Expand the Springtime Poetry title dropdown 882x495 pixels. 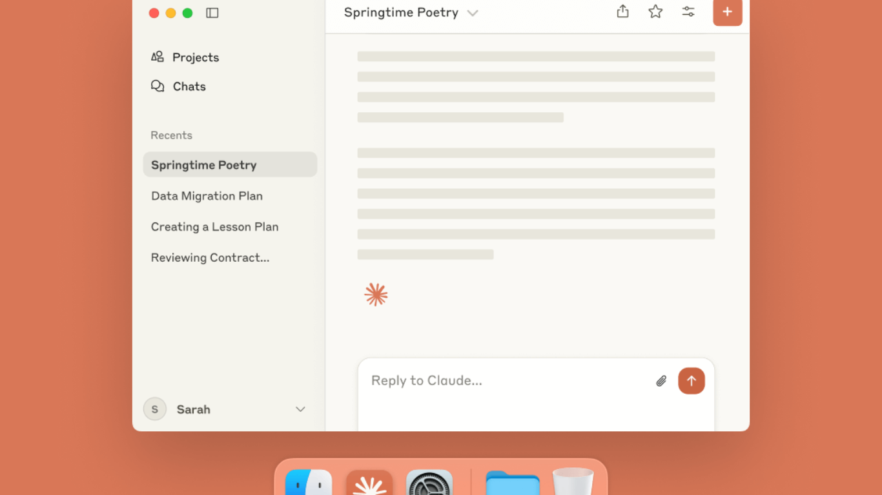473,13
